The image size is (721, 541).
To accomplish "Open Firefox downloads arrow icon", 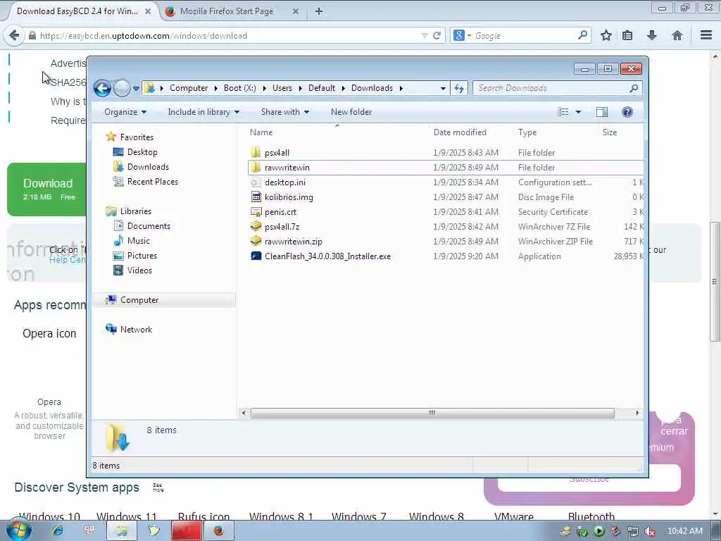I will tap(652, 35).
